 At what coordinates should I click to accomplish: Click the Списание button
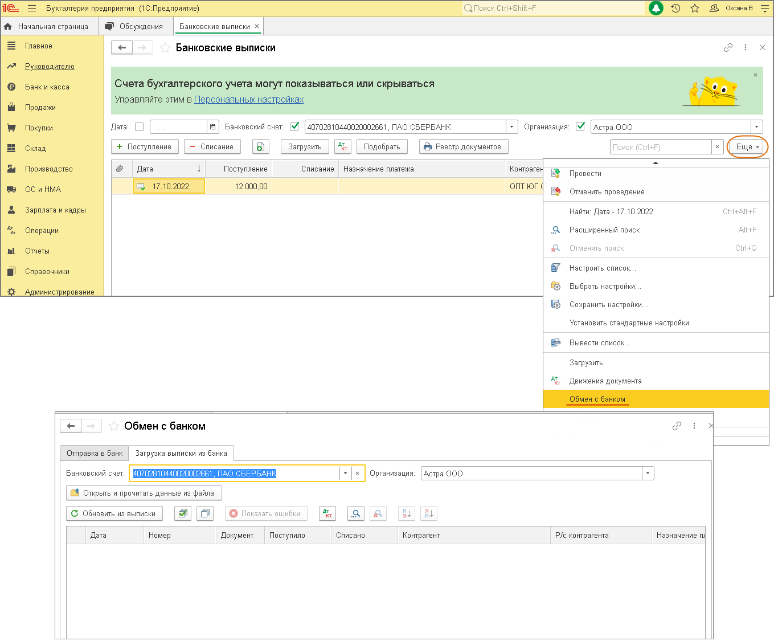click(x=212, y=147)
